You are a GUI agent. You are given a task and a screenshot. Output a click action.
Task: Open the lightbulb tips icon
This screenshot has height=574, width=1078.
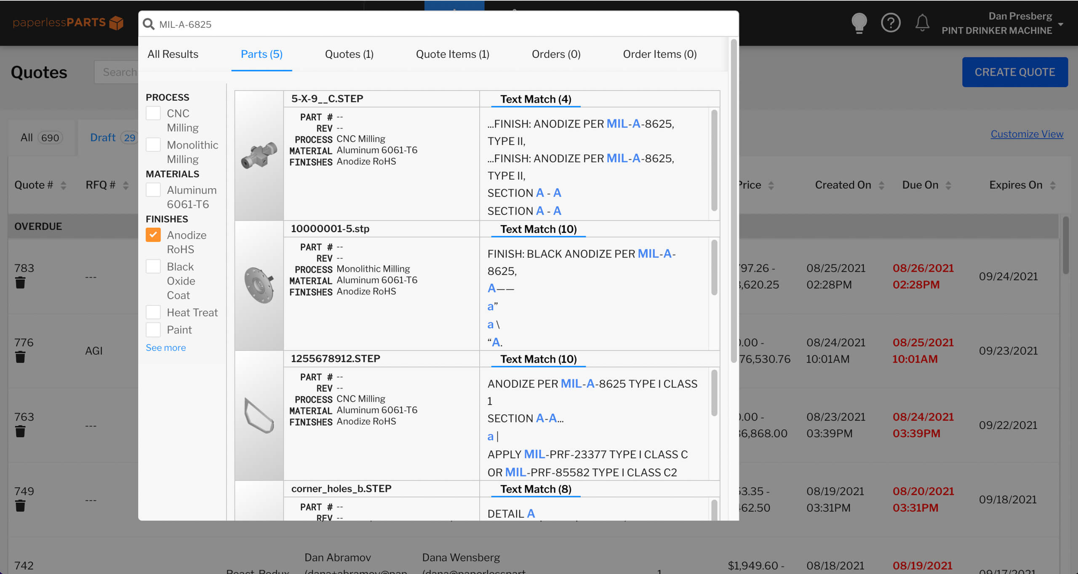(859, 23)
